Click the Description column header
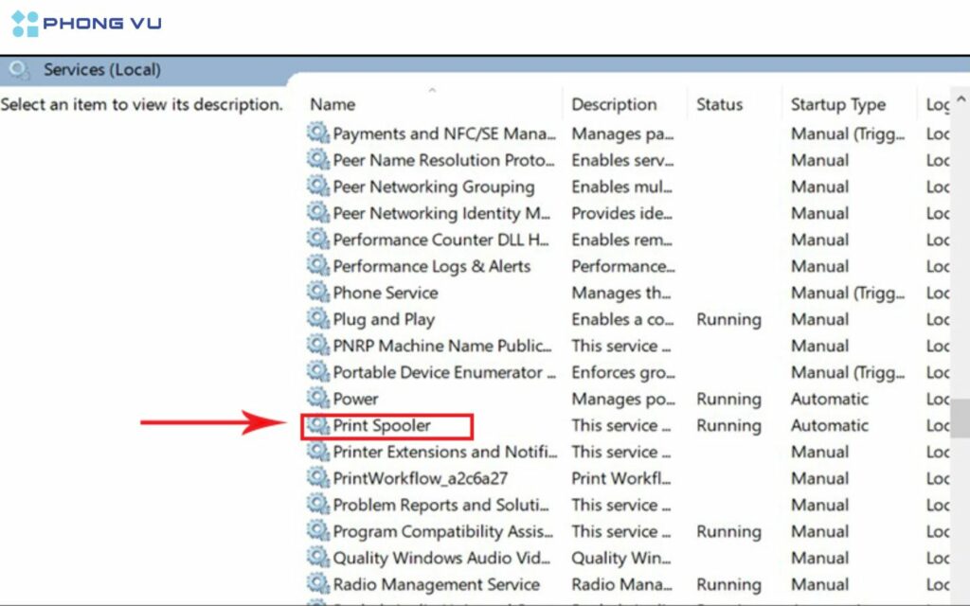Image resolution: width=970 pixels, height=606 pixels. tap(614, 105)
